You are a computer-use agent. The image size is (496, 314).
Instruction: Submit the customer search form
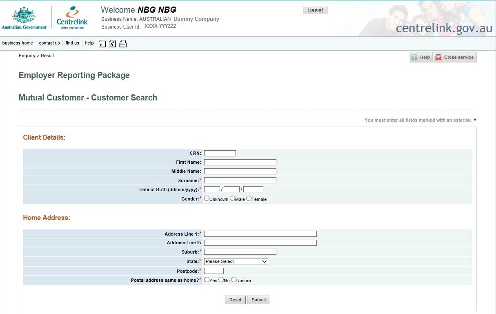tap(258, 300)
